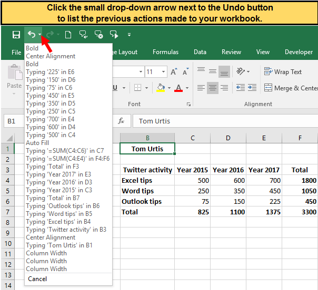Click the New blank workbook icon

click(68, 35)
